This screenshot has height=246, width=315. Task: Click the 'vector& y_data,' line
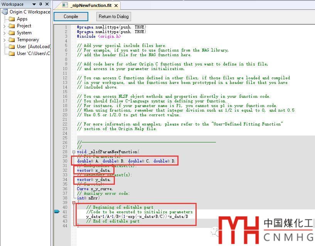point(94,179)
